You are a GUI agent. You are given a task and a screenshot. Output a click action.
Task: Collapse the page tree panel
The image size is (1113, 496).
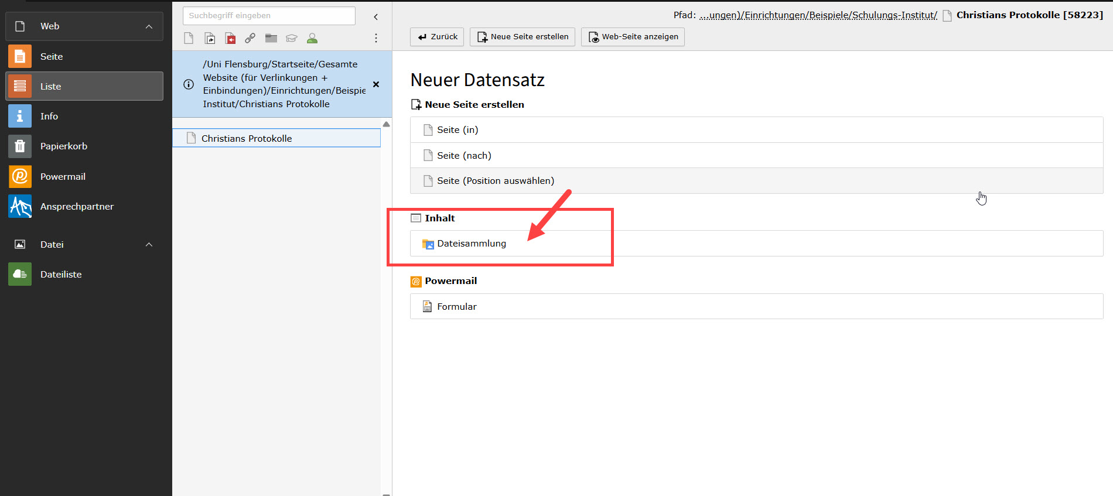click(375, 17)
